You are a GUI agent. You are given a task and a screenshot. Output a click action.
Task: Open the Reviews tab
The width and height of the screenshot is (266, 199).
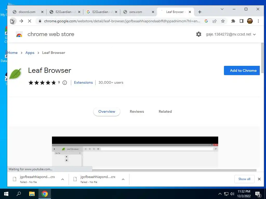click(137, 111)
